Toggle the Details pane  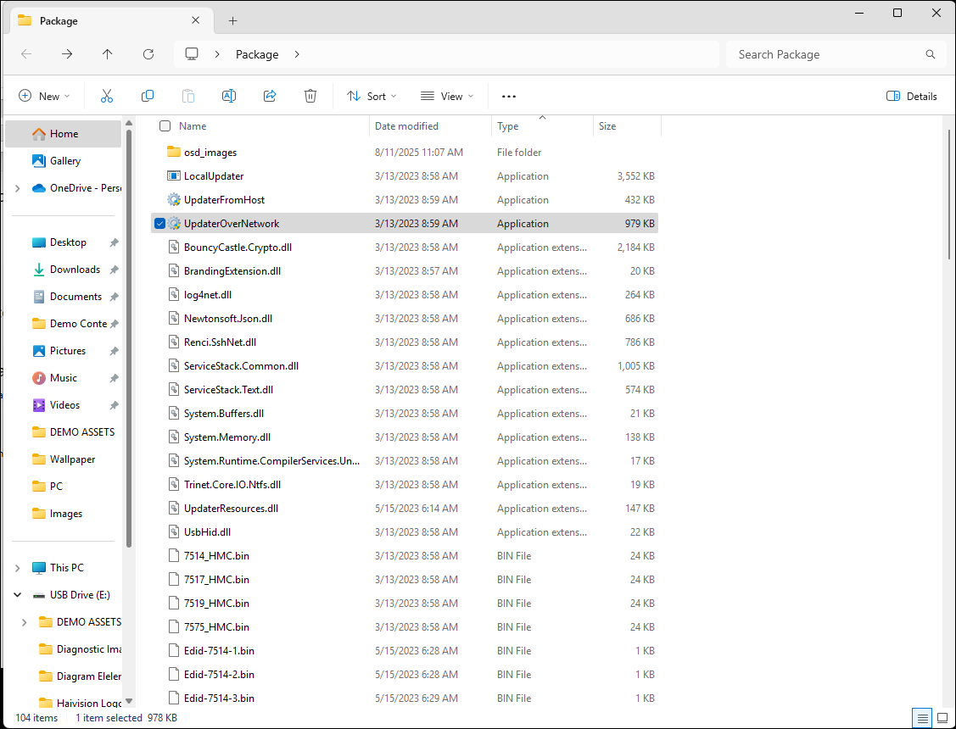(912, 96)
